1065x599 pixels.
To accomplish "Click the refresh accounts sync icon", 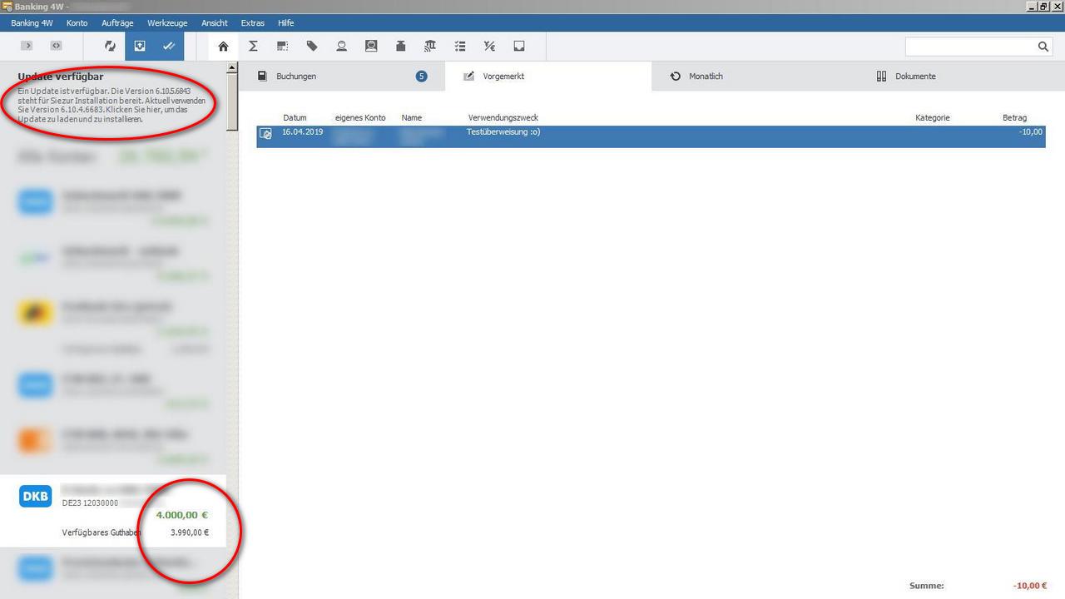I will point(110,47).
